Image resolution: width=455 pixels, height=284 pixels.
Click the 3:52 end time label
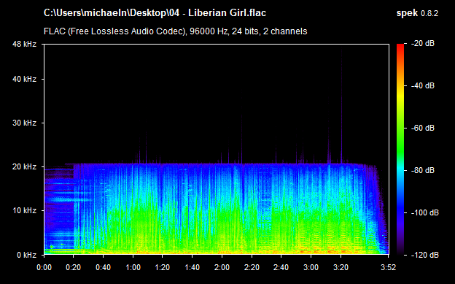pyautogui.click(x=388, y=267)
